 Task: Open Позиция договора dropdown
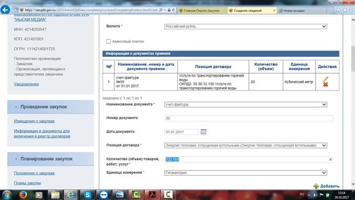246,146
